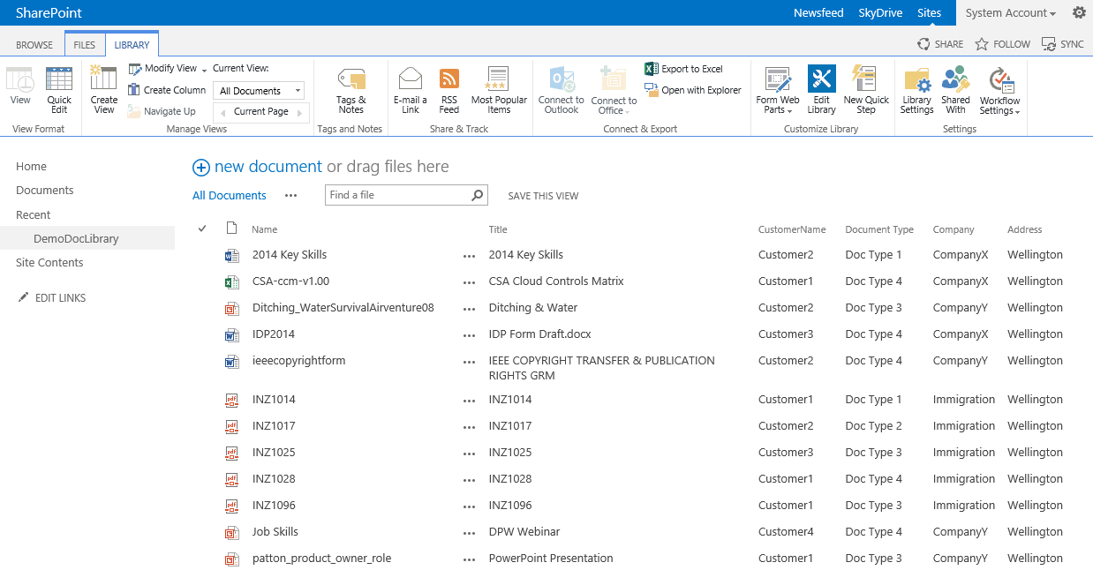
Task: Toggle the select-all checkmark in list header
Action: [202, 229]
